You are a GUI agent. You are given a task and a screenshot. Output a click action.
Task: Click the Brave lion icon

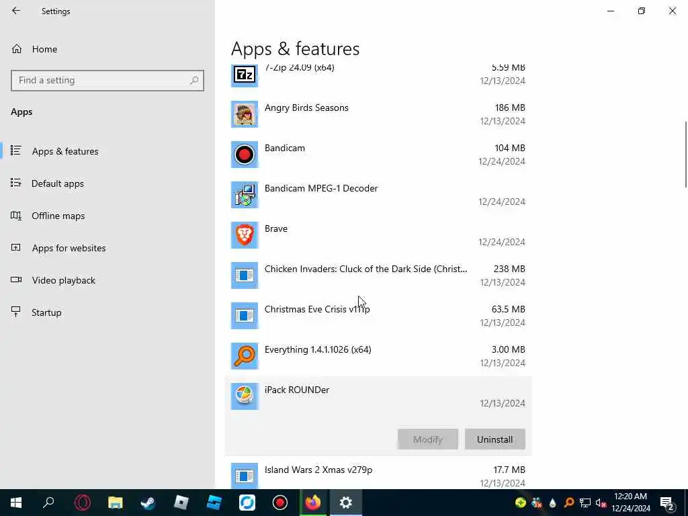point(245,235)
